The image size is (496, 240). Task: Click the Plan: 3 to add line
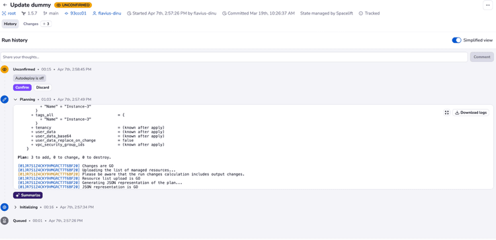65,157
